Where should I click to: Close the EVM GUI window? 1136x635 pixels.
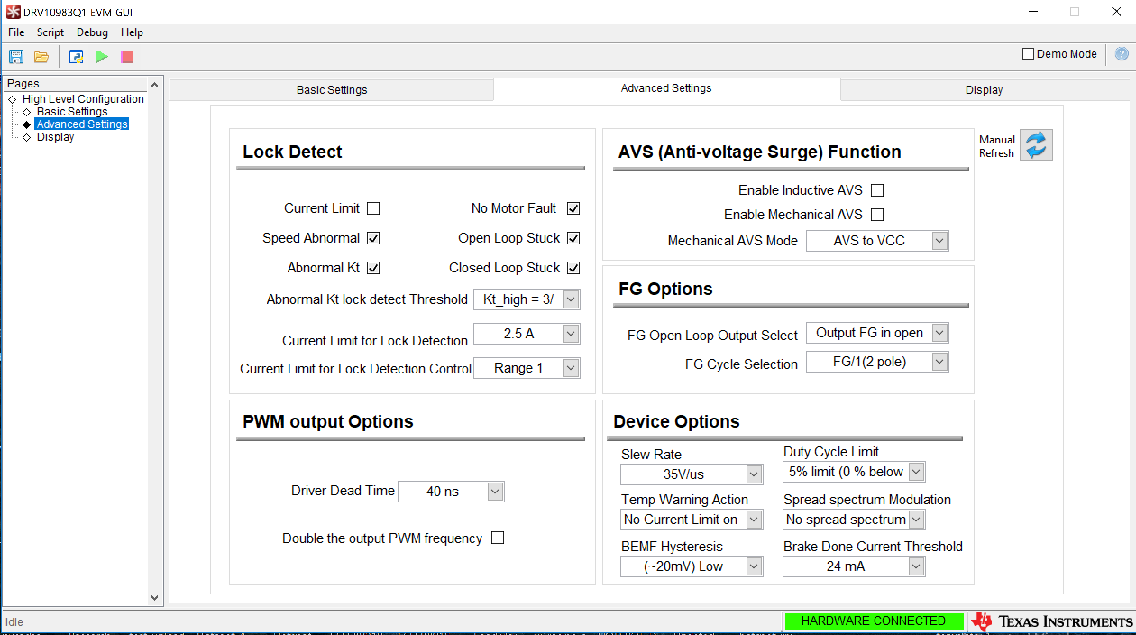[1117, 12]
